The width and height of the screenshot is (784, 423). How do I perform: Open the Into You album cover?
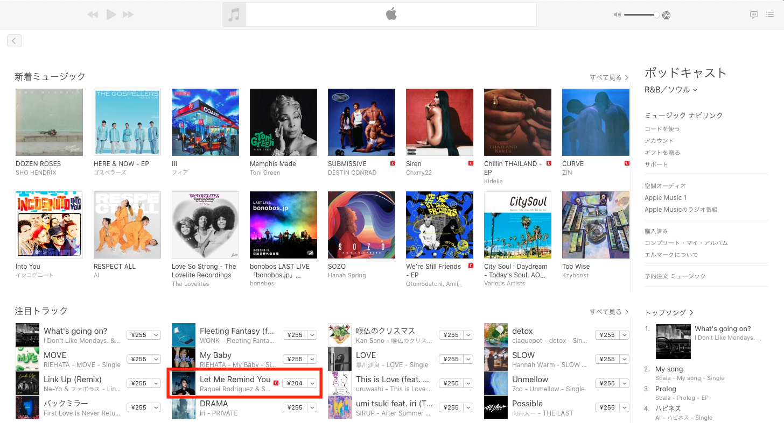pyautogui.click(x=49, y=225)
